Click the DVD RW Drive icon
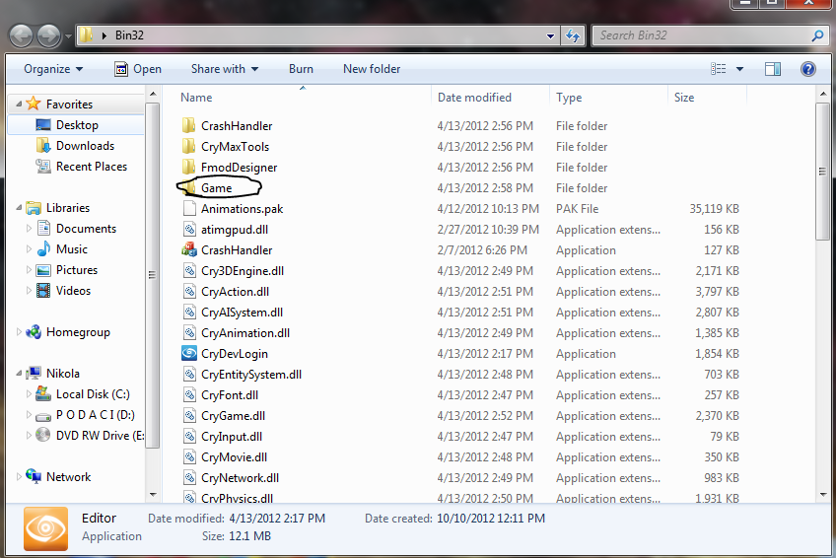The height and width of the screenshot is (558, 836). pyautogui.click(x=42, y=436)
